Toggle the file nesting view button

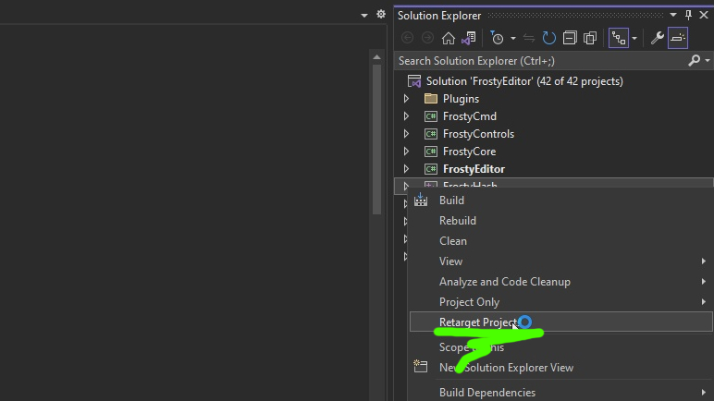point(619,38)
